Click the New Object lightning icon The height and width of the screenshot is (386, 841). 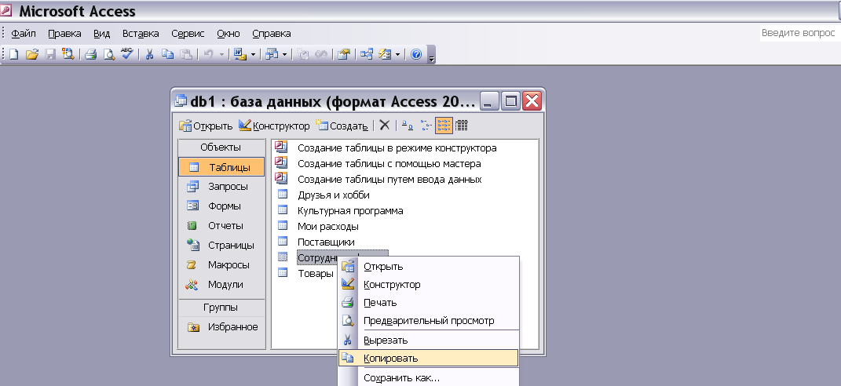tap(385, 54)
